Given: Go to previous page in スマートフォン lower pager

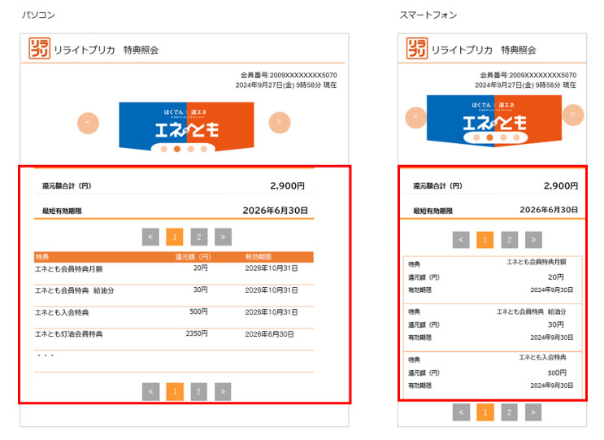Looking at the screenshot, I should click(461, 412).
